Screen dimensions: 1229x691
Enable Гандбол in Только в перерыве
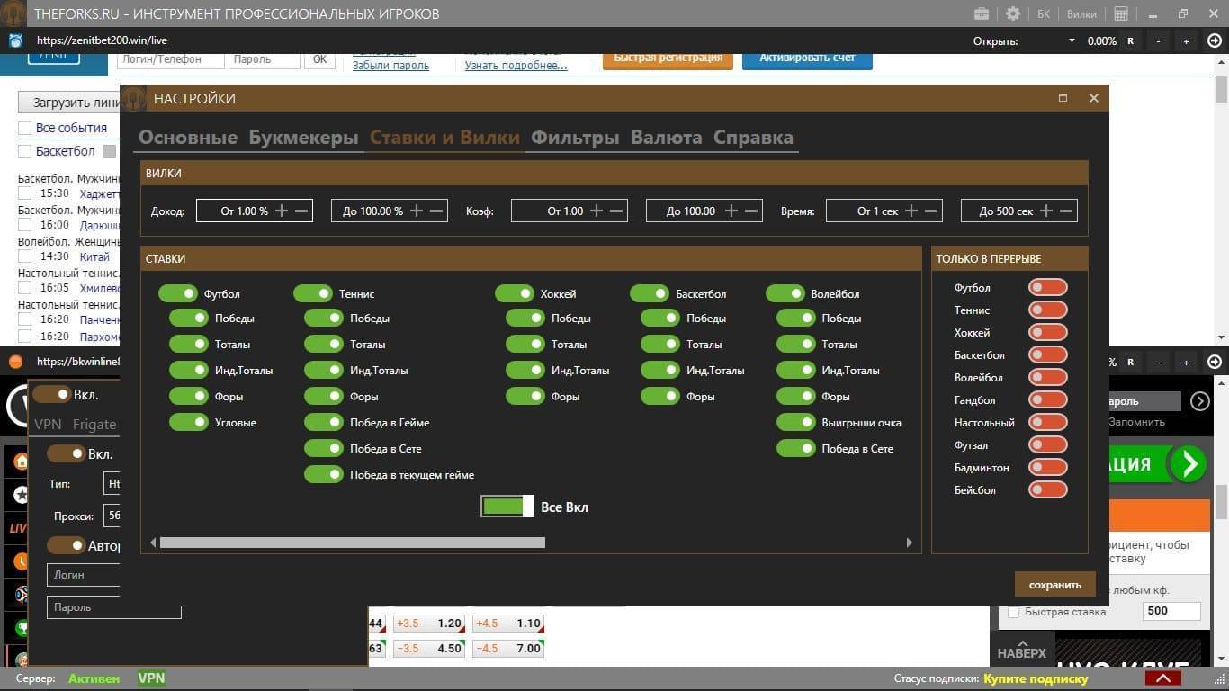[1048, 399]
